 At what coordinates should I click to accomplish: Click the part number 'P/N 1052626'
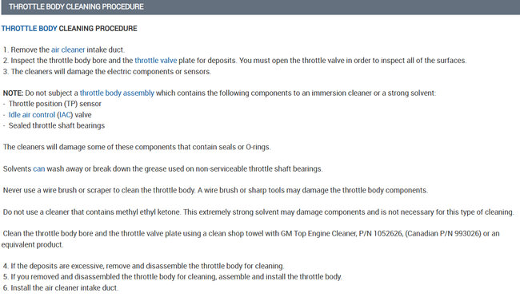click(381, 234)
